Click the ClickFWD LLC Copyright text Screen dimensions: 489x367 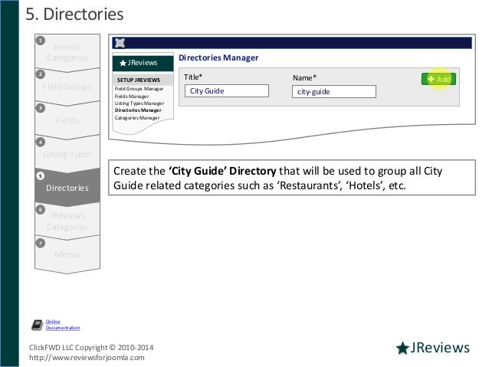(x=91, y=347)
